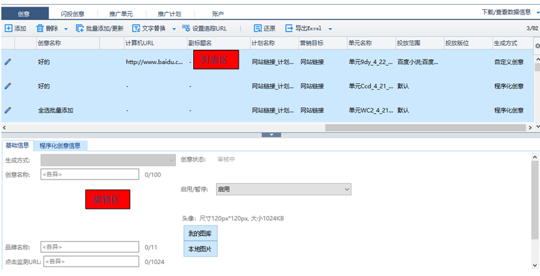Click the 导出Excel export icon

point(289,29)
